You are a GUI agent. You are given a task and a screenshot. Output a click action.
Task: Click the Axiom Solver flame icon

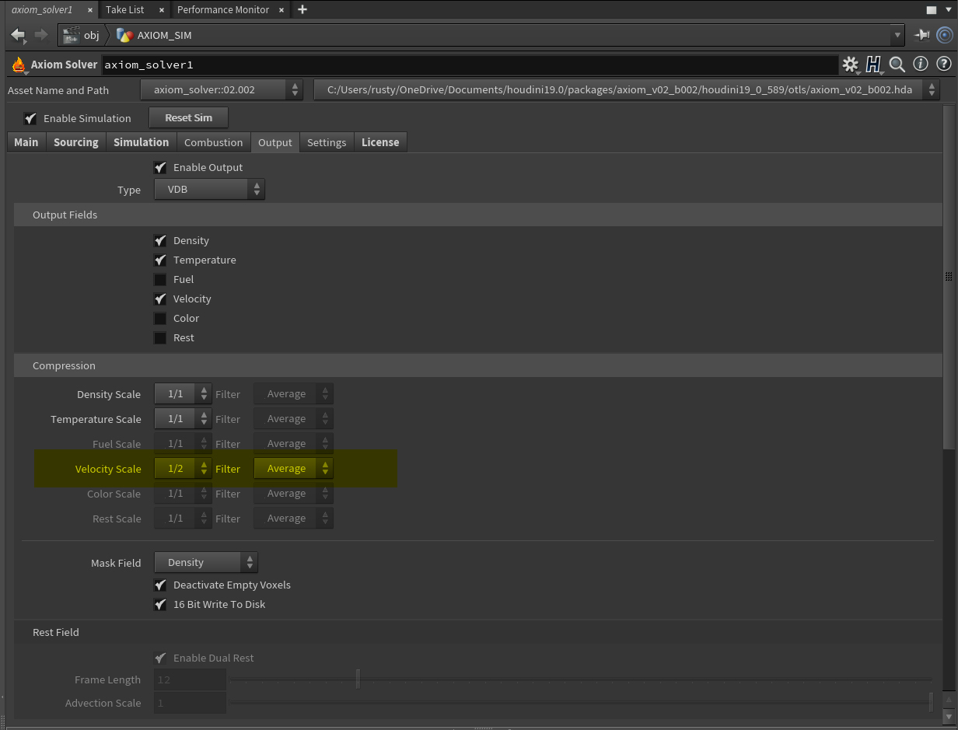click(x=19, y=65)
